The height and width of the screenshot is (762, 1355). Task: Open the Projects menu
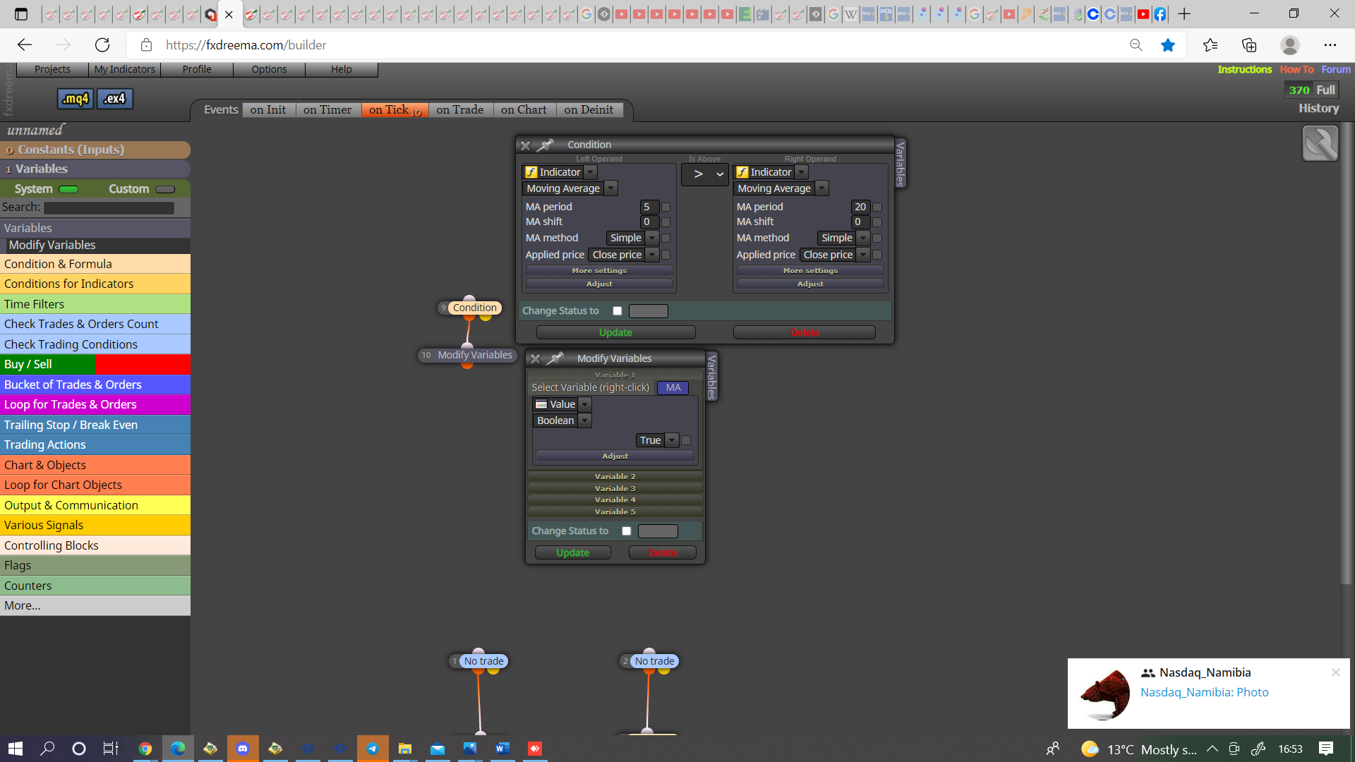[52, 69]
